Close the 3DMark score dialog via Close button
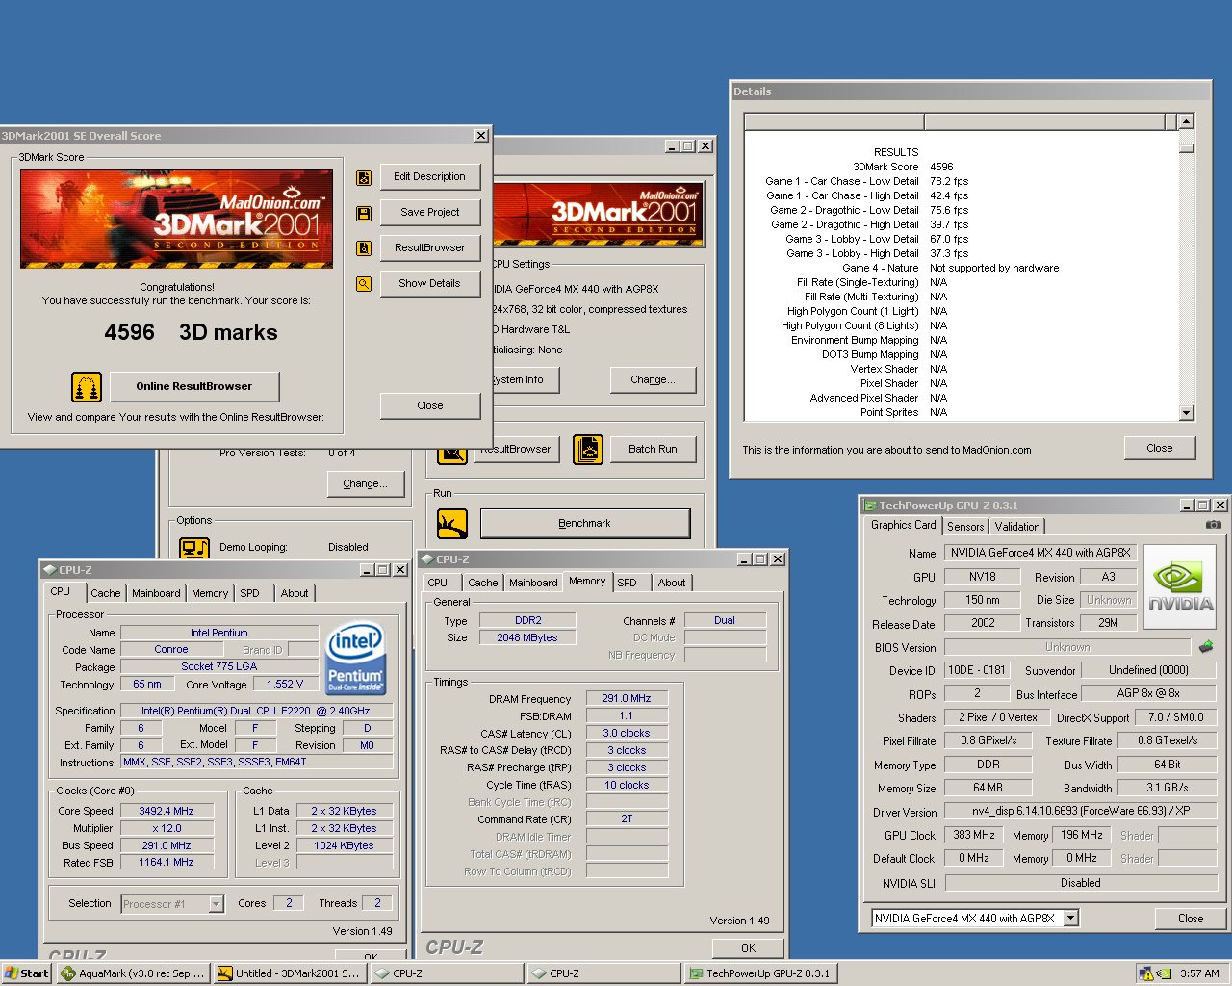The width and height of the screenshot is (1232, 986). click(x=429, y=406)
